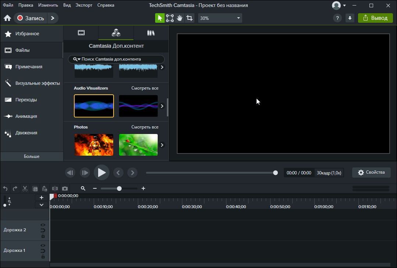Click the Copy icon in timeline toolbar
Image resolution: width=397 pixels, height=268 pixels.
(35, 189)
